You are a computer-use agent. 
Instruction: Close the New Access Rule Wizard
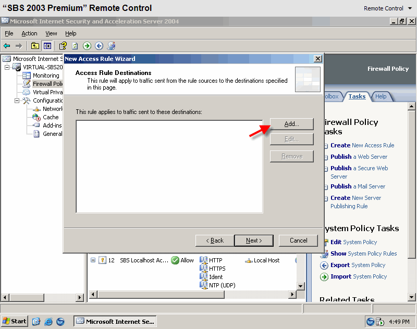pos(318,59)
